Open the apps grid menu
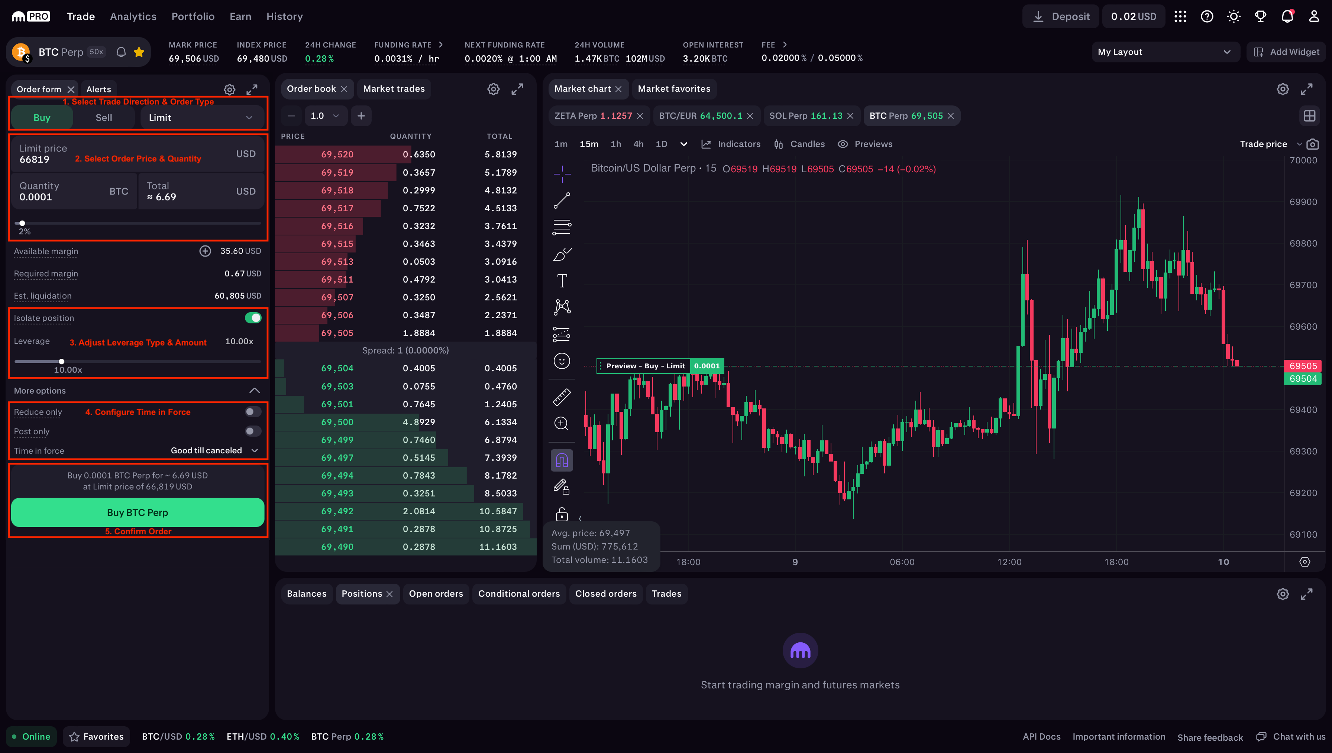 (1180, 17)
